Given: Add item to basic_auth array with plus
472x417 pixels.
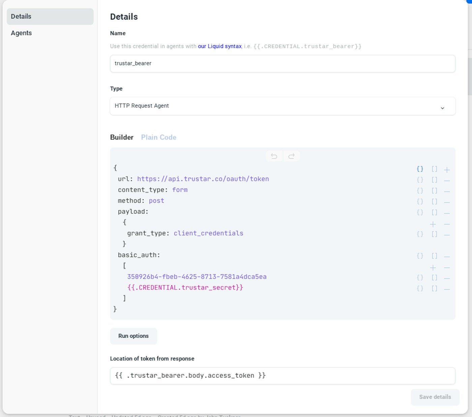Looking at the screenshot, I should 433,268.
